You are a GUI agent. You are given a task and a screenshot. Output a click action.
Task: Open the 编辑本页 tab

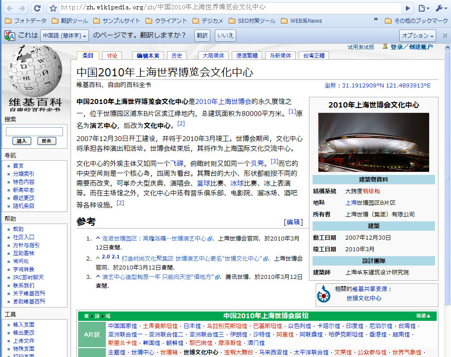coord(148,55)
